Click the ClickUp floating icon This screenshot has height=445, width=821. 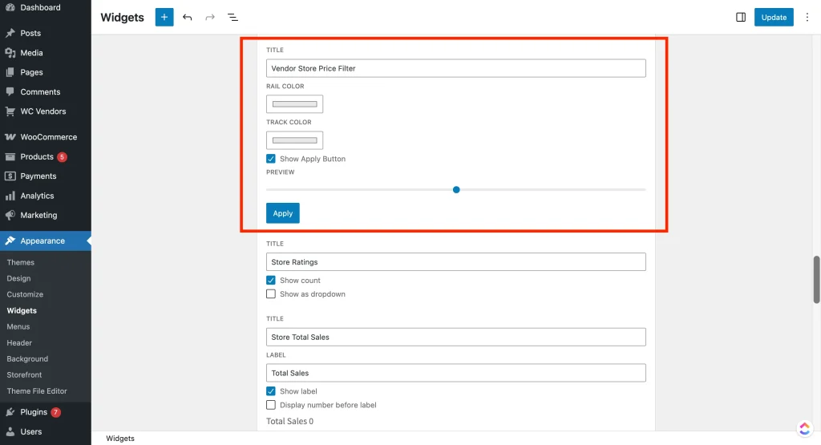point(805,428)
